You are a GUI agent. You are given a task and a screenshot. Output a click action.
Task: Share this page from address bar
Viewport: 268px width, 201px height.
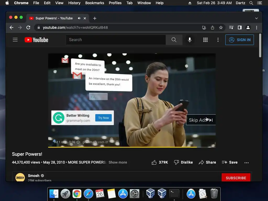click(212, 27)
